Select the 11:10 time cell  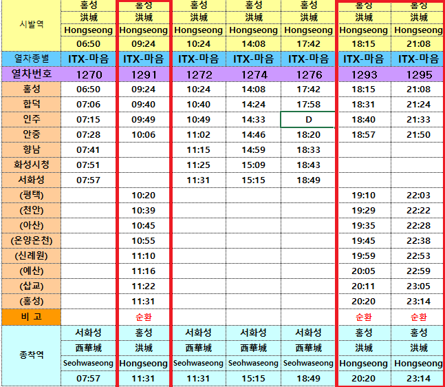pos(144,255)
